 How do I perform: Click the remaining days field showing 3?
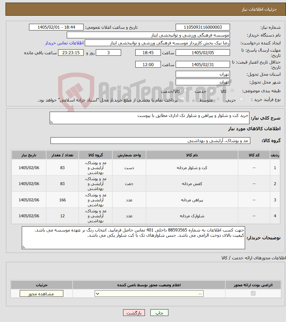coord(108,53)
